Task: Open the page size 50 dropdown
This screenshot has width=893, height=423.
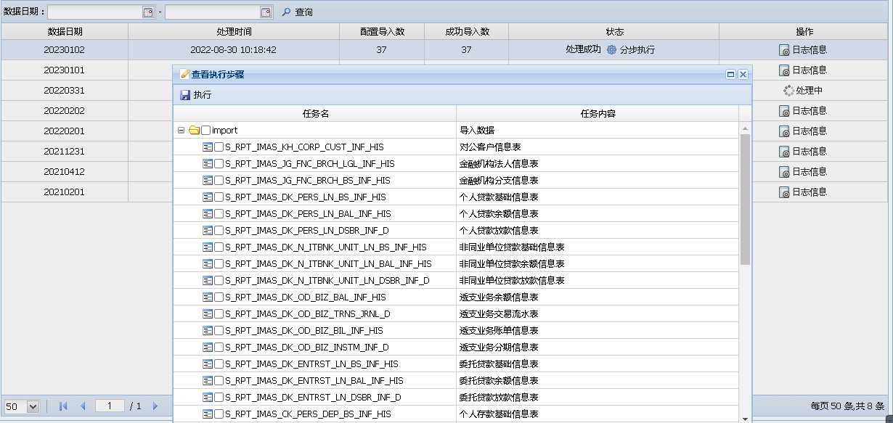Action: pyautogui.click(x=33, y=406)
